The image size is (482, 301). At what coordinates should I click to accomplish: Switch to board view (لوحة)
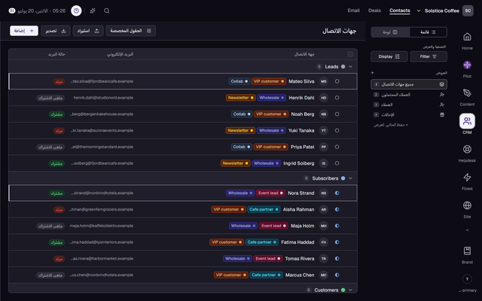point(390,32)
